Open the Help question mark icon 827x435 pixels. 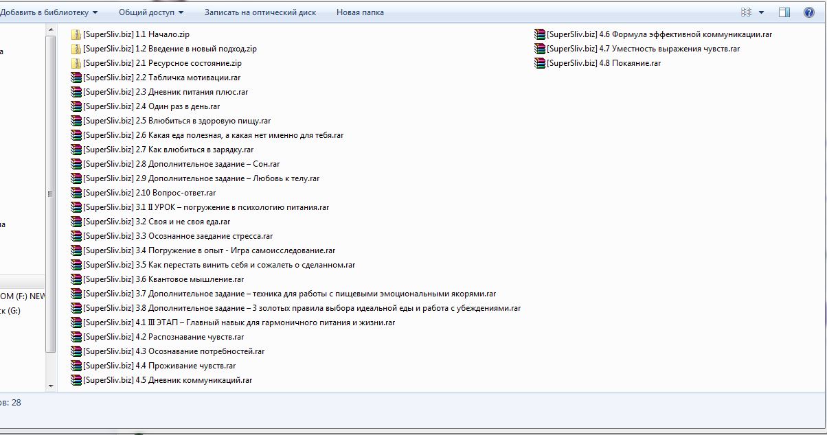pyautogui.click(x=809, y=12)
